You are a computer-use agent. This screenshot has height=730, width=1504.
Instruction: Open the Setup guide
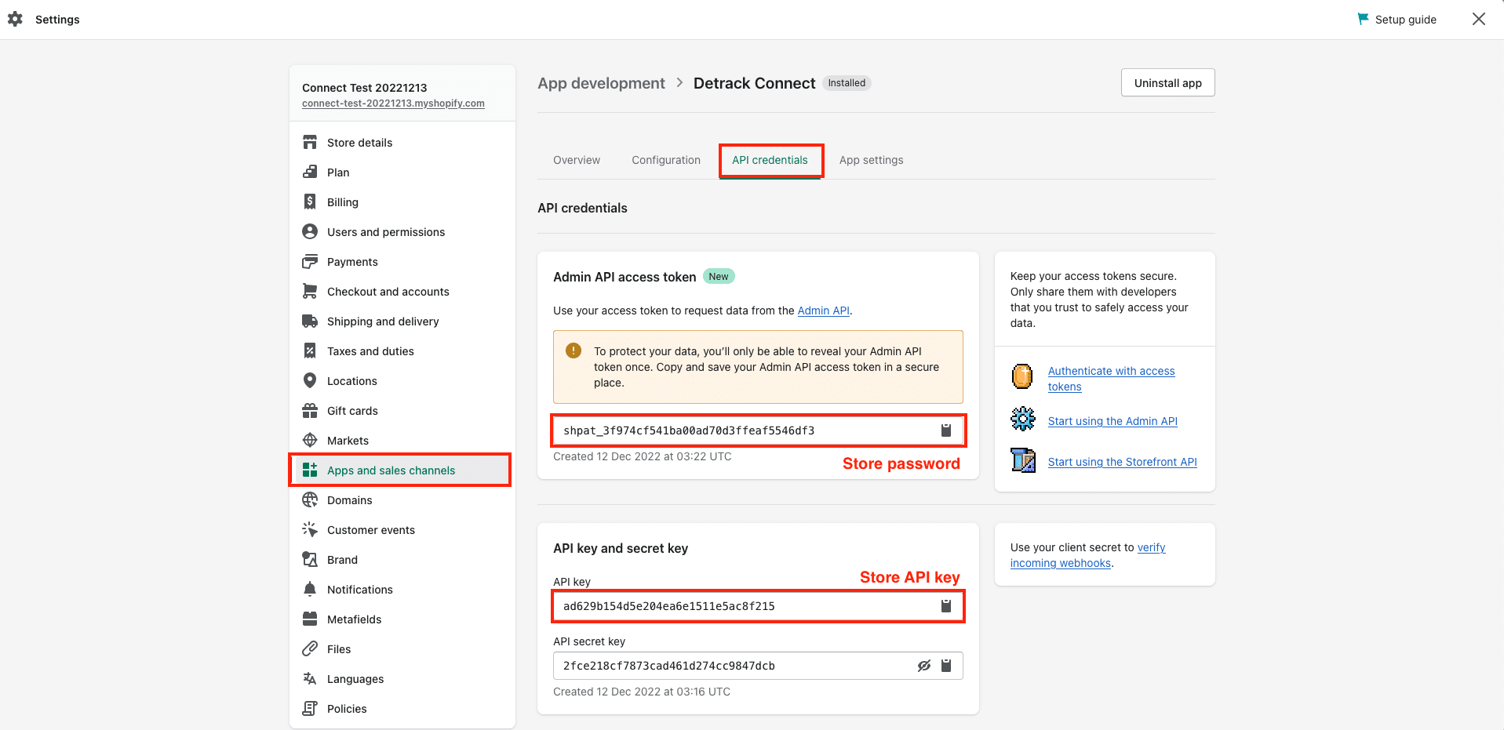coord(1397,20)
